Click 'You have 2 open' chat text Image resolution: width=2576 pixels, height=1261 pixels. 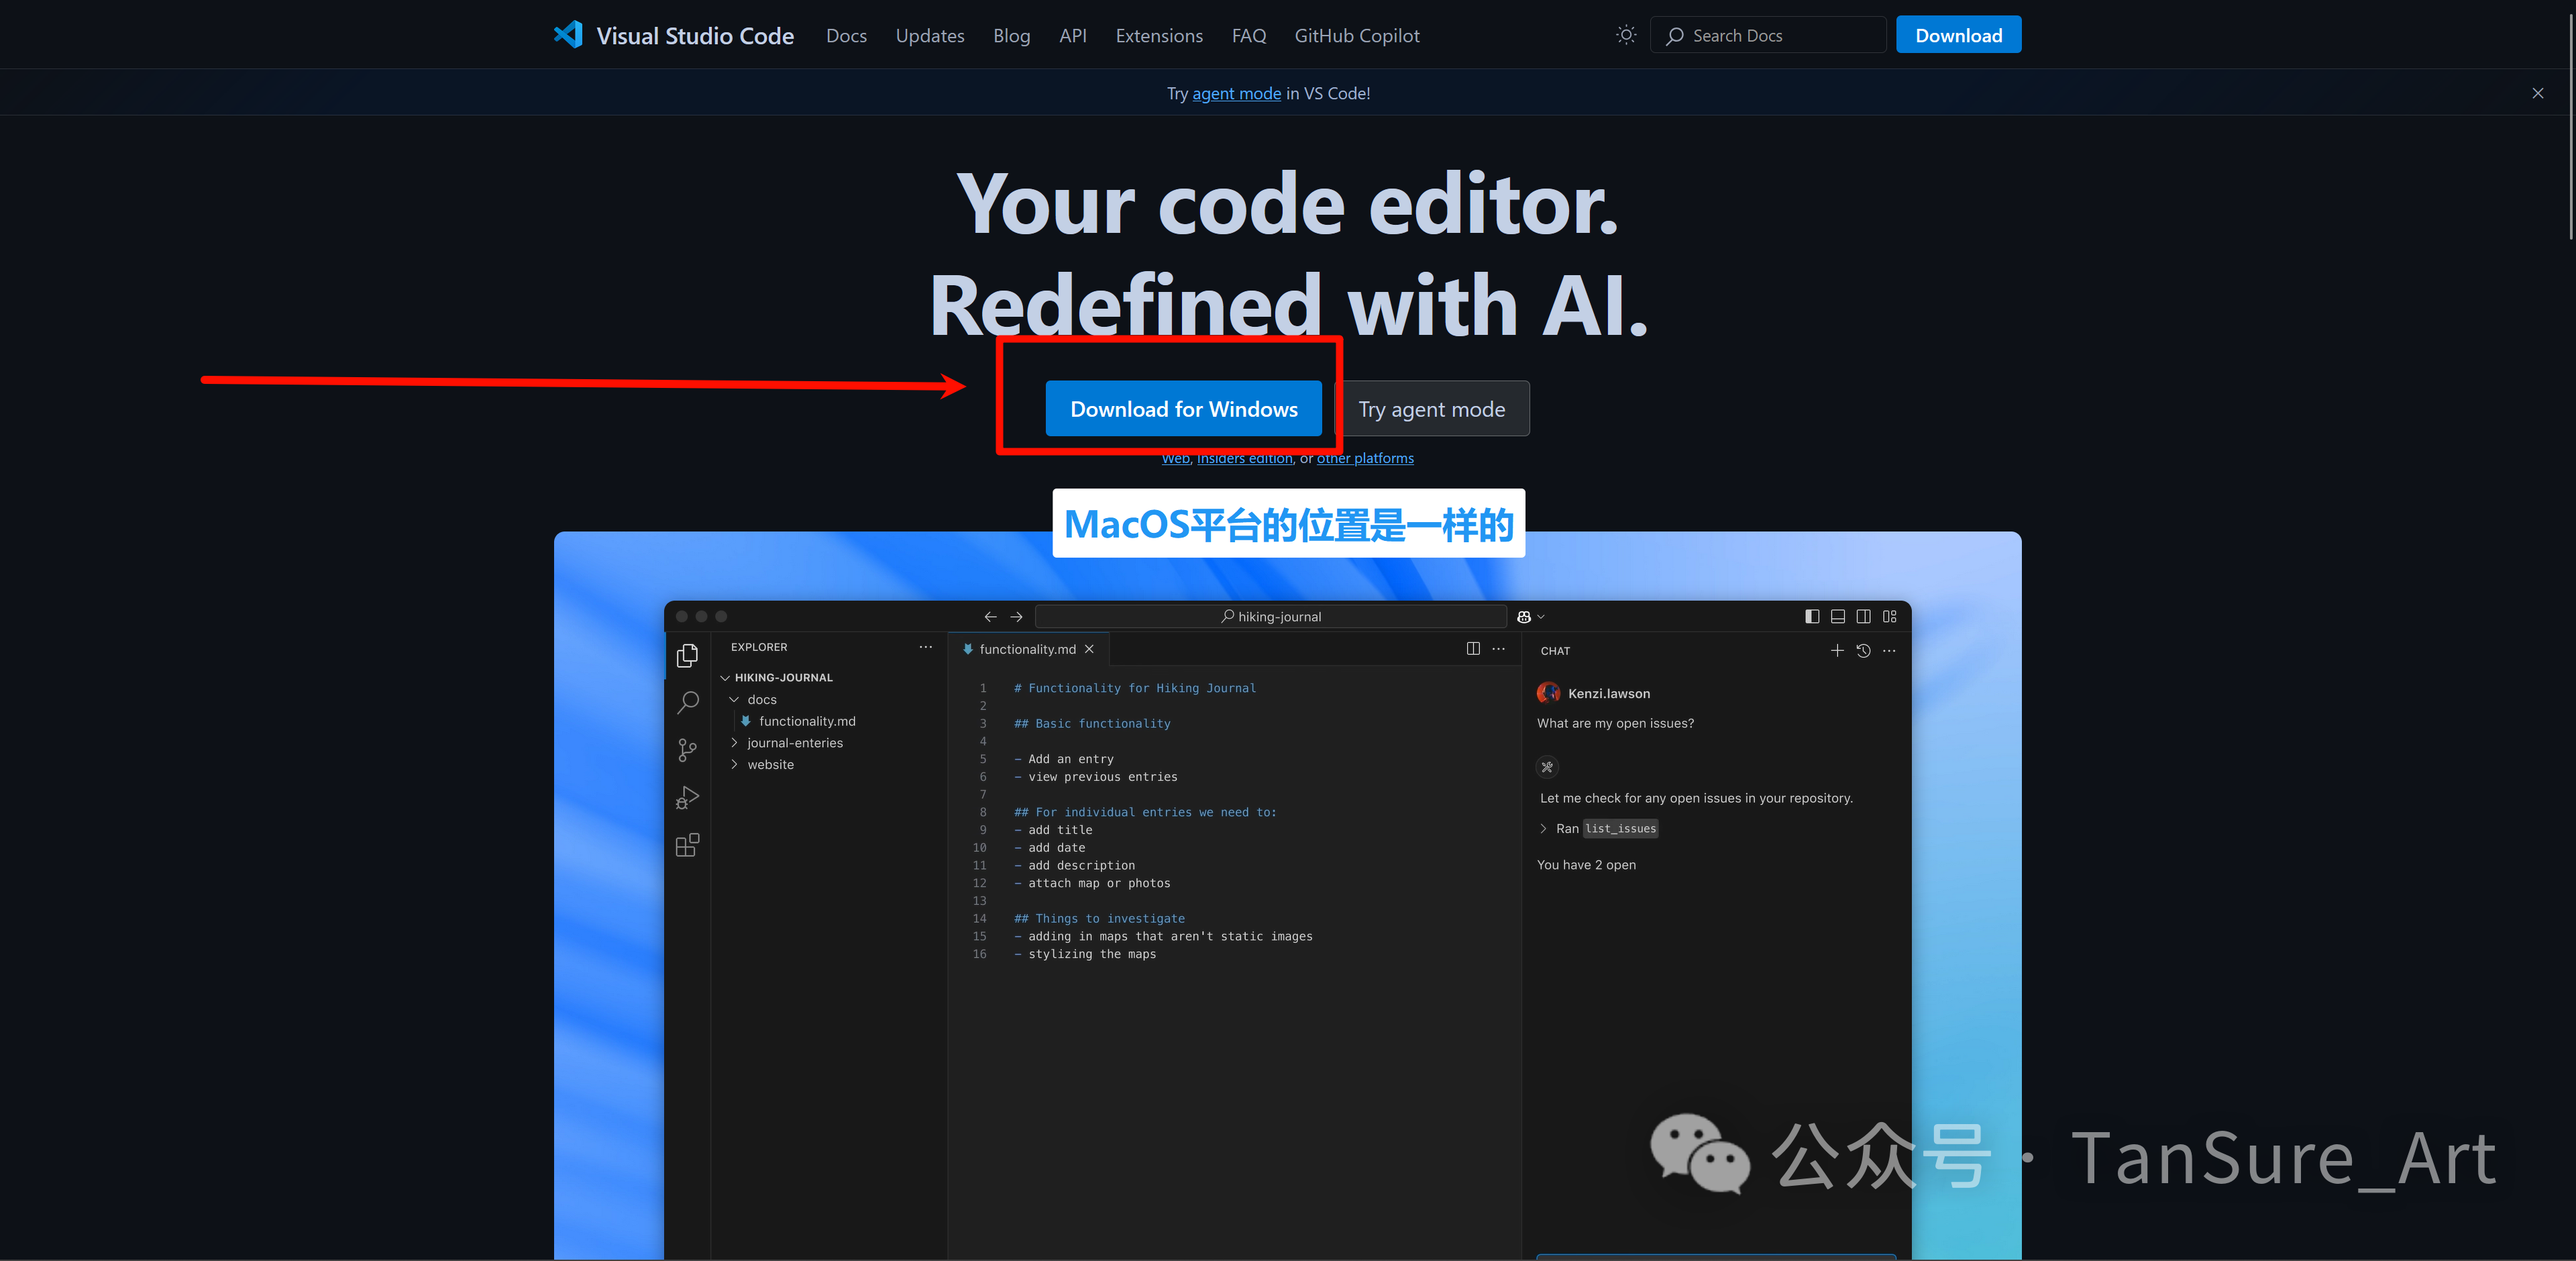[1586, 864]
